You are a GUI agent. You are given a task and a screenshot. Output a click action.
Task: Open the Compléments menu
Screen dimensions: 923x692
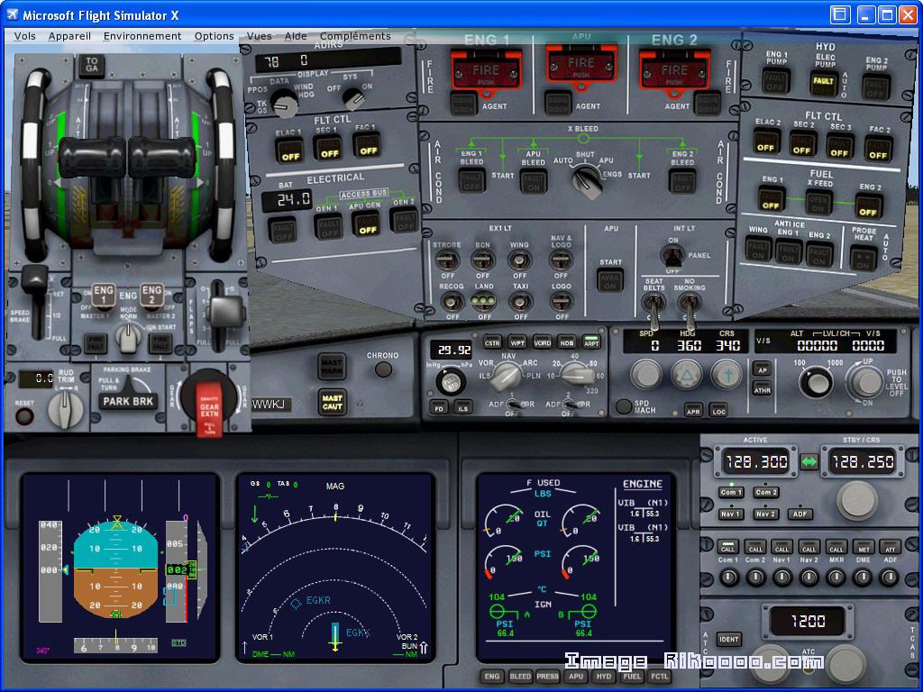coord(354,36)
